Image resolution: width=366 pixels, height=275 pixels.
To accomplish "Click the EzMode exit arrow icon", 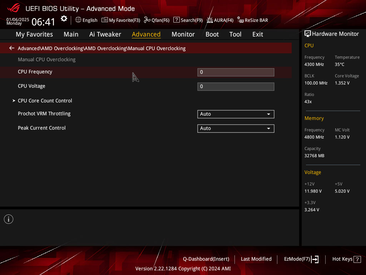I will click(x=315, y=259).
